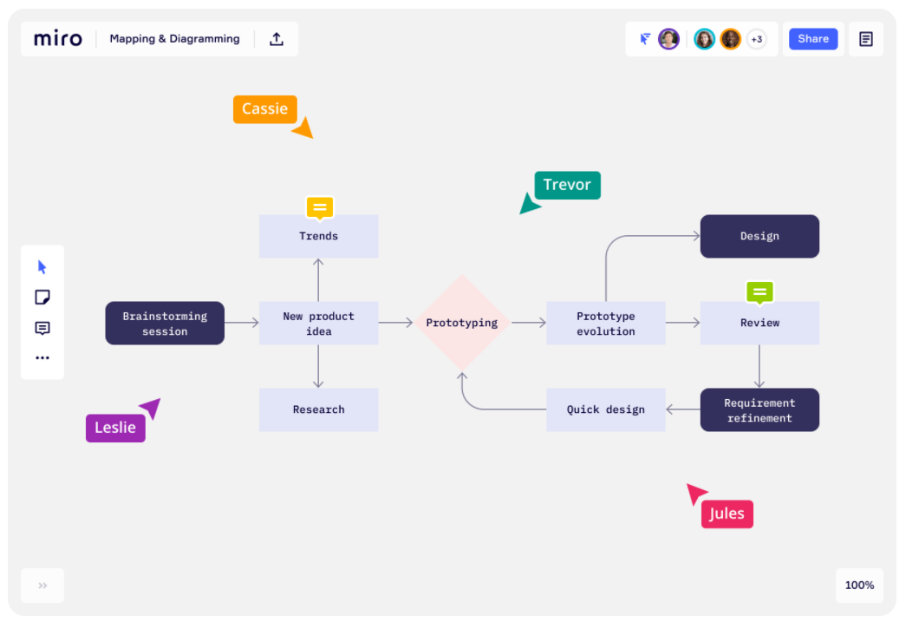Viewport: 906px width, 622px height.
Task: Click the export upload icon
Action: 277,39
